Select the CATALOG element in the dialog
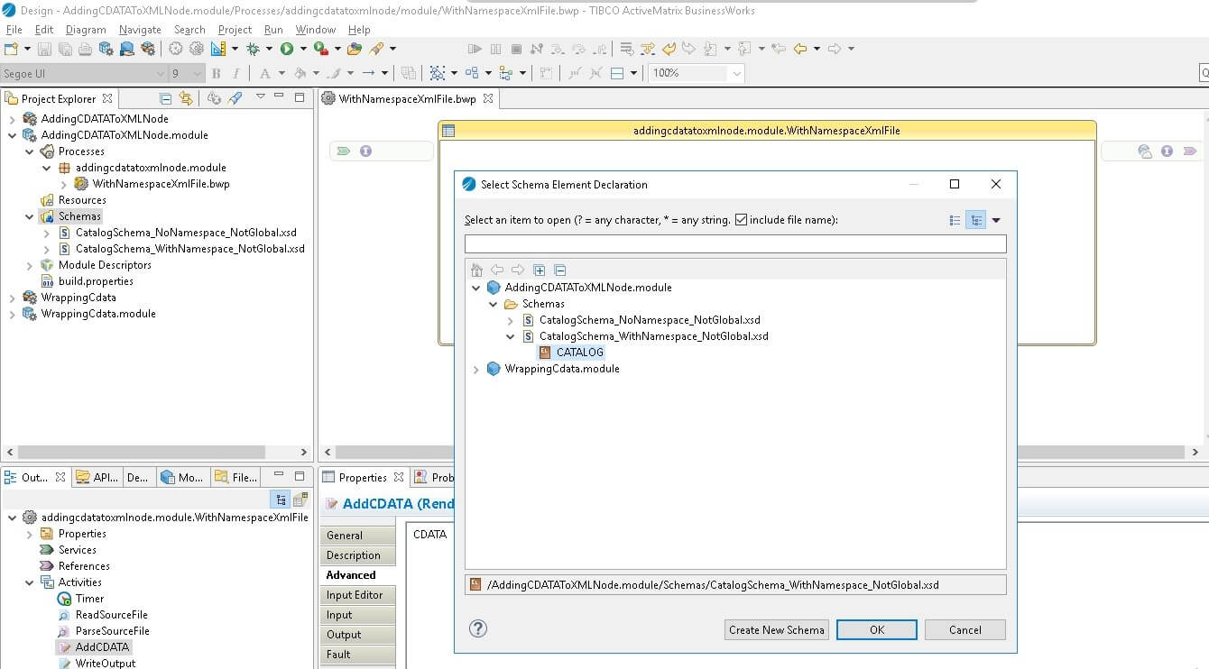 pyautogui.click(x=579, y=353)
